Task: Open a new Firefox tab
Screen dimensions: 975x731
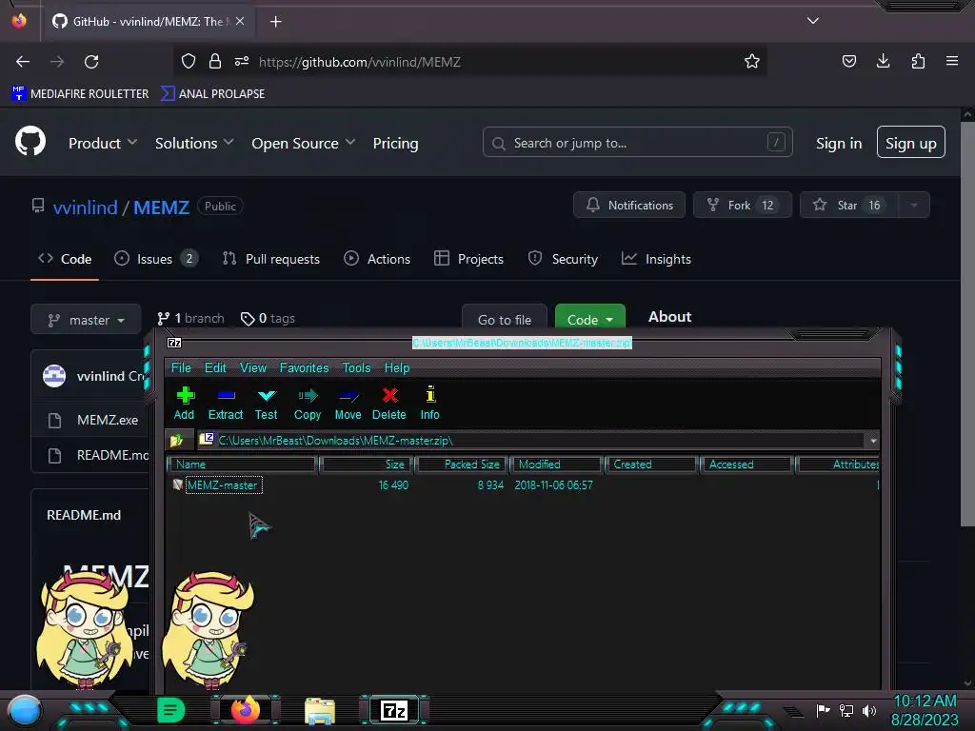Action: pyautogui.click(x=275, y=22)
